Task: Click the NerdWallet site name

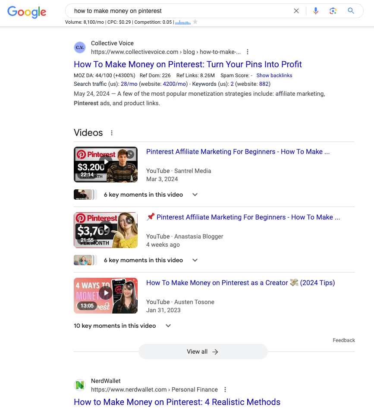Action: click(106, 381)
